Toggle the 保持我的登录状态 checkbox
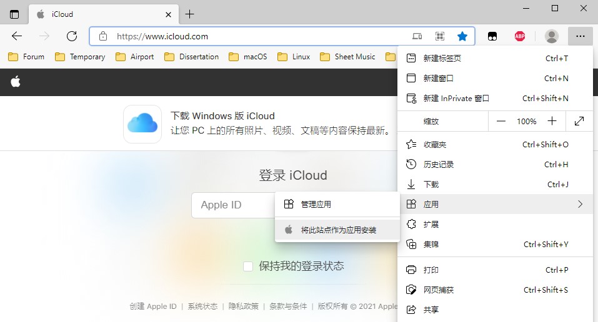This screenshot has width=598, height=322. tap(248, 266)
